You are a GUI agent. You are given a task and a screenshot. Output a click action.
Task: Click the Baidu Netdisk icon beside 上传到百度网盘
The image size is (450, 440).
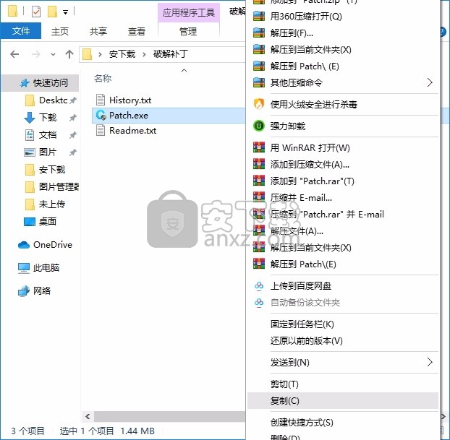click(259, 285)
